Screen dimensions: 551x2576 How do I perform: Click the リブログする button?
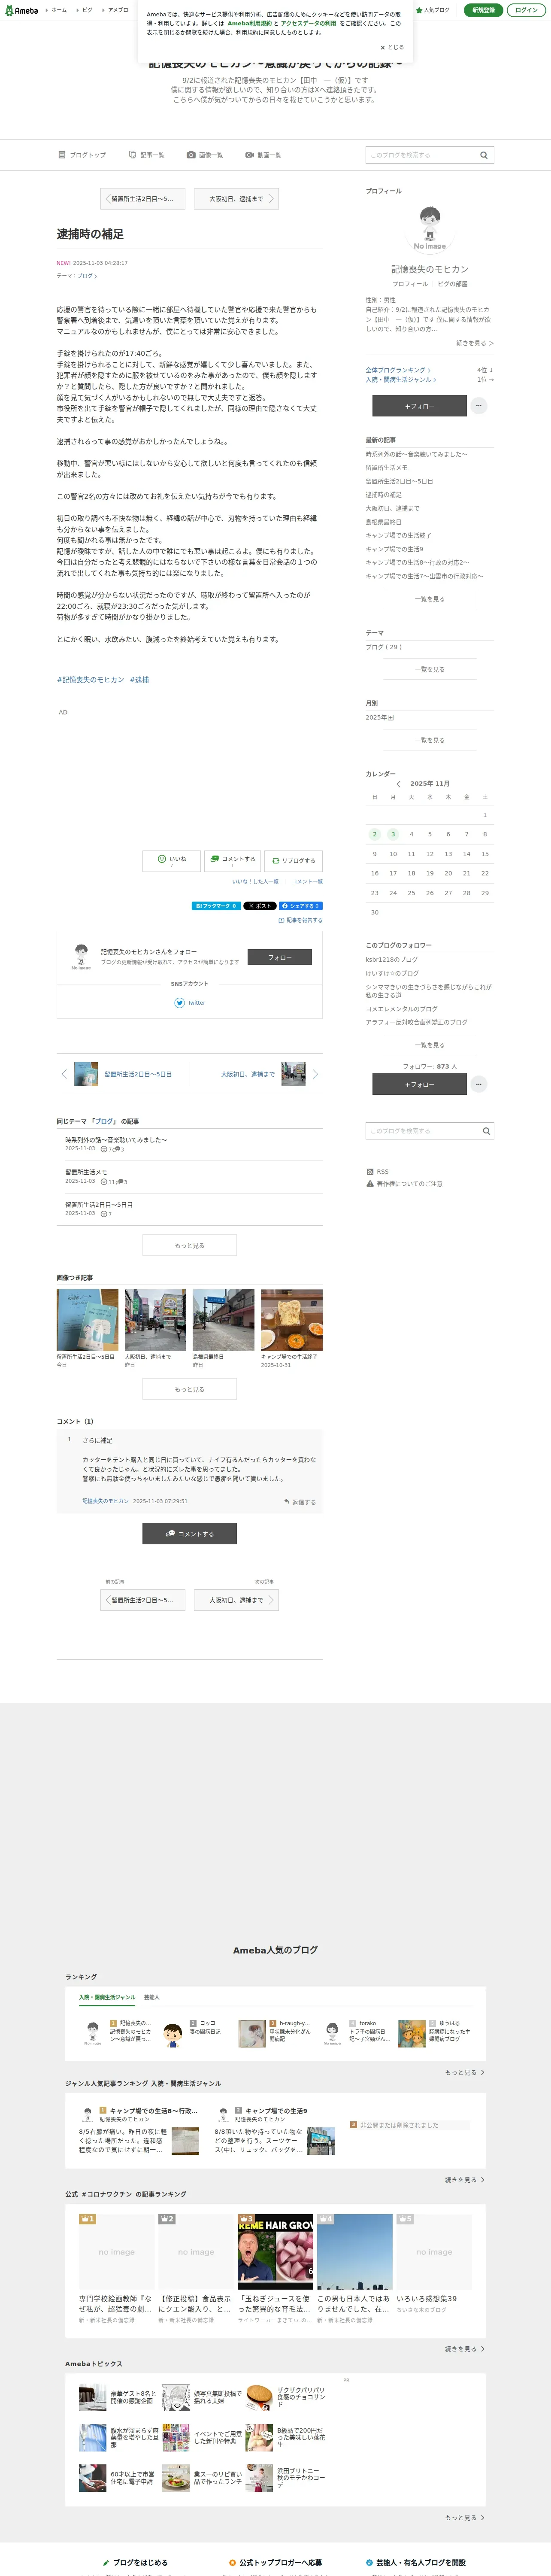[293, 860]
